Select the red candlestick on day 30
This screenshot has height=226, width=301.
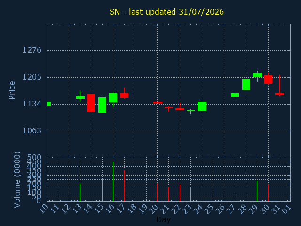tap(268, 79)
